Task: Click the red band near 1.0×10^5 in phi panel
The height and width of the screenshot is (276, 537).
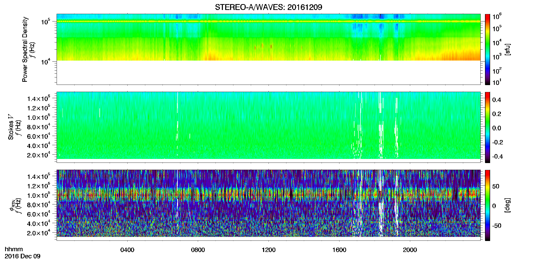Action: [268, 195]
